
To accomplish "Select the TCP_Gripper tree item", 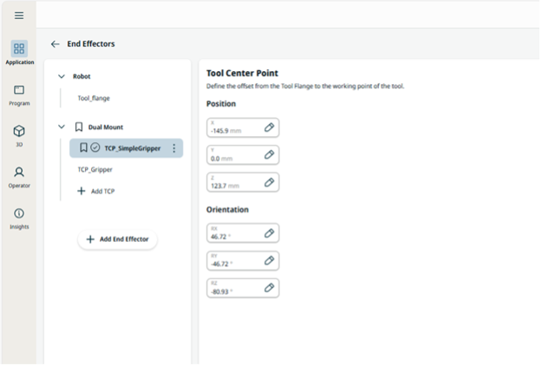I will point(95,170).
